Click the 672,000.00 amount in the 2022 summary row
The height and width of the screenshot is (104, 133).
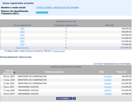pyautogui.click(x=126, y=35)
